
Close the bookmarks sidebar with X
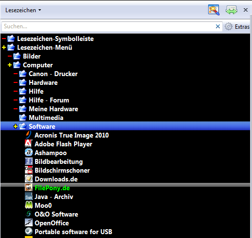point(246,10)
